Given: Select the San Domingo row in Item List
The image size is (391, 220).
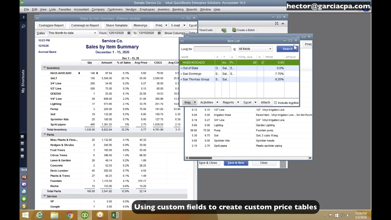Looking at the screenshot, I should click(x=239, y=74).
